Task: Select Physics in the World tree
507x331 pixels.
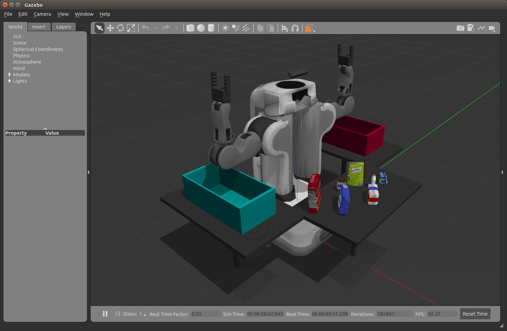Action: point(21,56)
